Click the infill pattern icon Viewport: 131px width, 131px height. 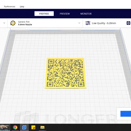(128, 23)
